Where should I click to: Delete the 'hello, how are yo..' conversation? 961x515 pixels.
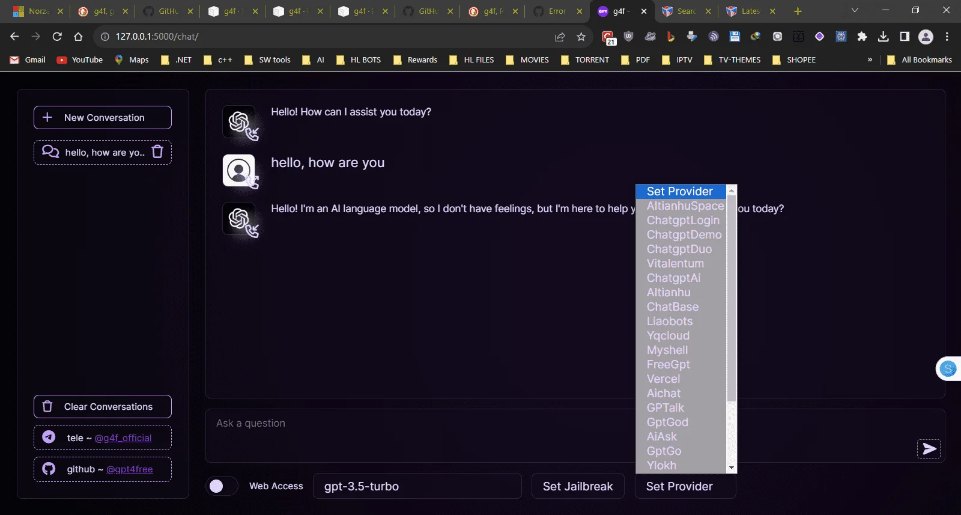[x=157, y=151]
